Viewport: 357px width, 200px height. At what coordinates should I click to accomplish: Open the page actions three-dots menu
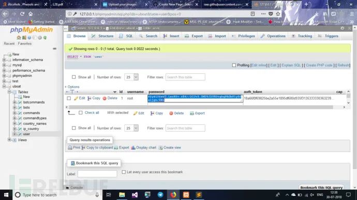pyautogui.click(x=263, y=14)
